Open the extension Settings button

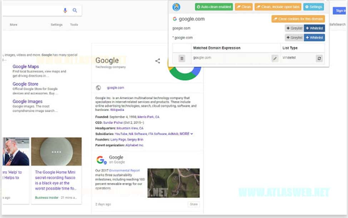313,7
